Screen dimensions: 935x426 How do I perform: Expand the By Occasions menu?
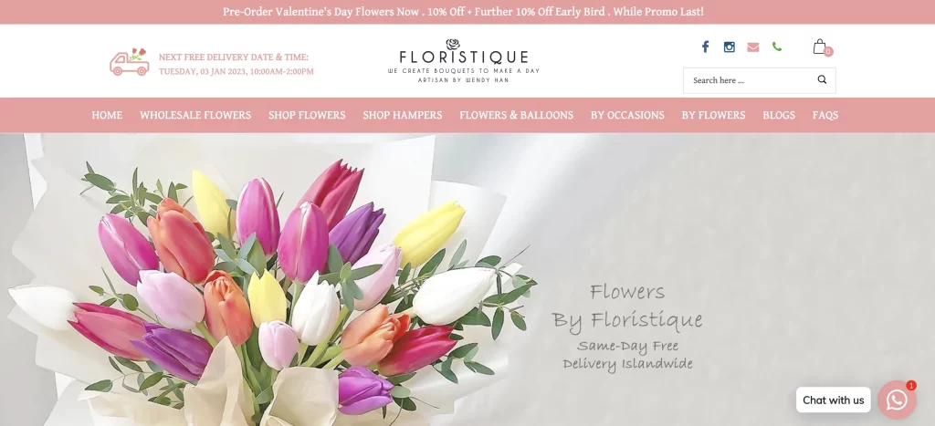(x=627, y=115)
